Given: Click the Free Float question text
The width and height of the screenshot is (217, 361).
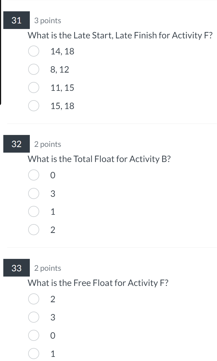Looking at the screenshot, I should [98, 283].
